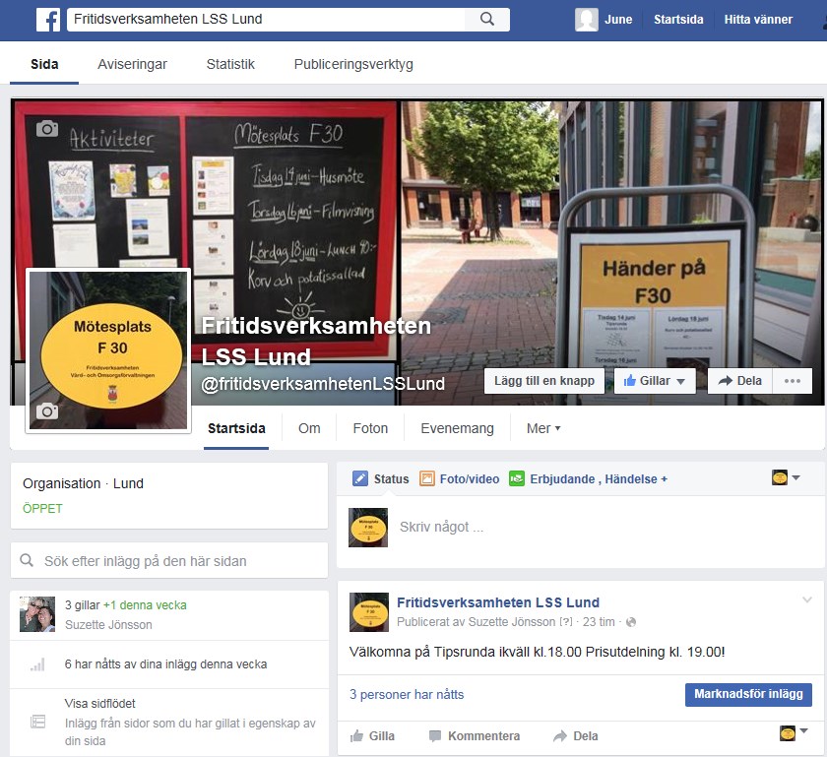This screenshot has width=827, height=757.
Task: Click the Facebook search input field
Action: point(267,20)
